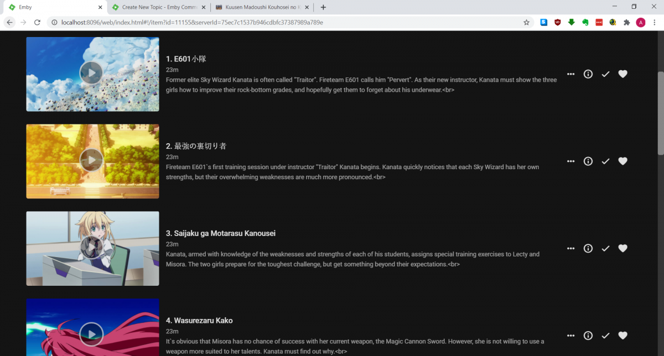
Task: Switch to the "Kuusen Madoushi Kouhosei" tab
Action: pyautogui.click(x=260, y=7)
